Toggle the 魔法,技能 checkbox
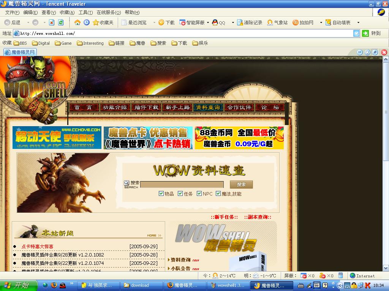 click(x=218, y=194)
